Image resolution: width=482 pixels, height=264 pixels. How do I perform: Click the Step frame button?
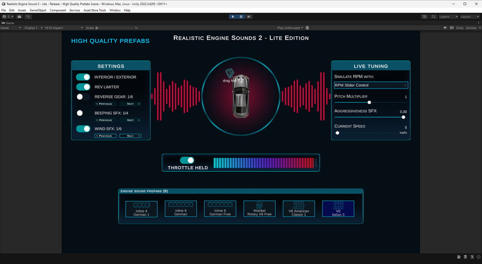point(249,16)
